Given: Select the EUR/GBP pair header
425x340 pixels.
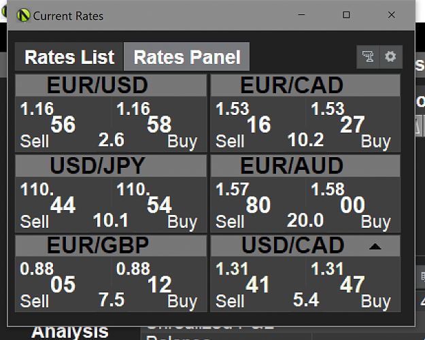Looking at the screenshot, I should [x=111, y=245].
